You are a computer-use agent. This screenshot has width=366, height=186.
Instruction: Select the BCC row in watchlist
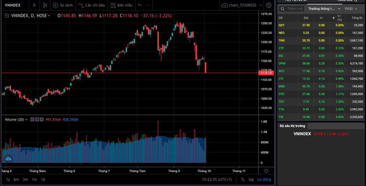[x=321, y=71]
